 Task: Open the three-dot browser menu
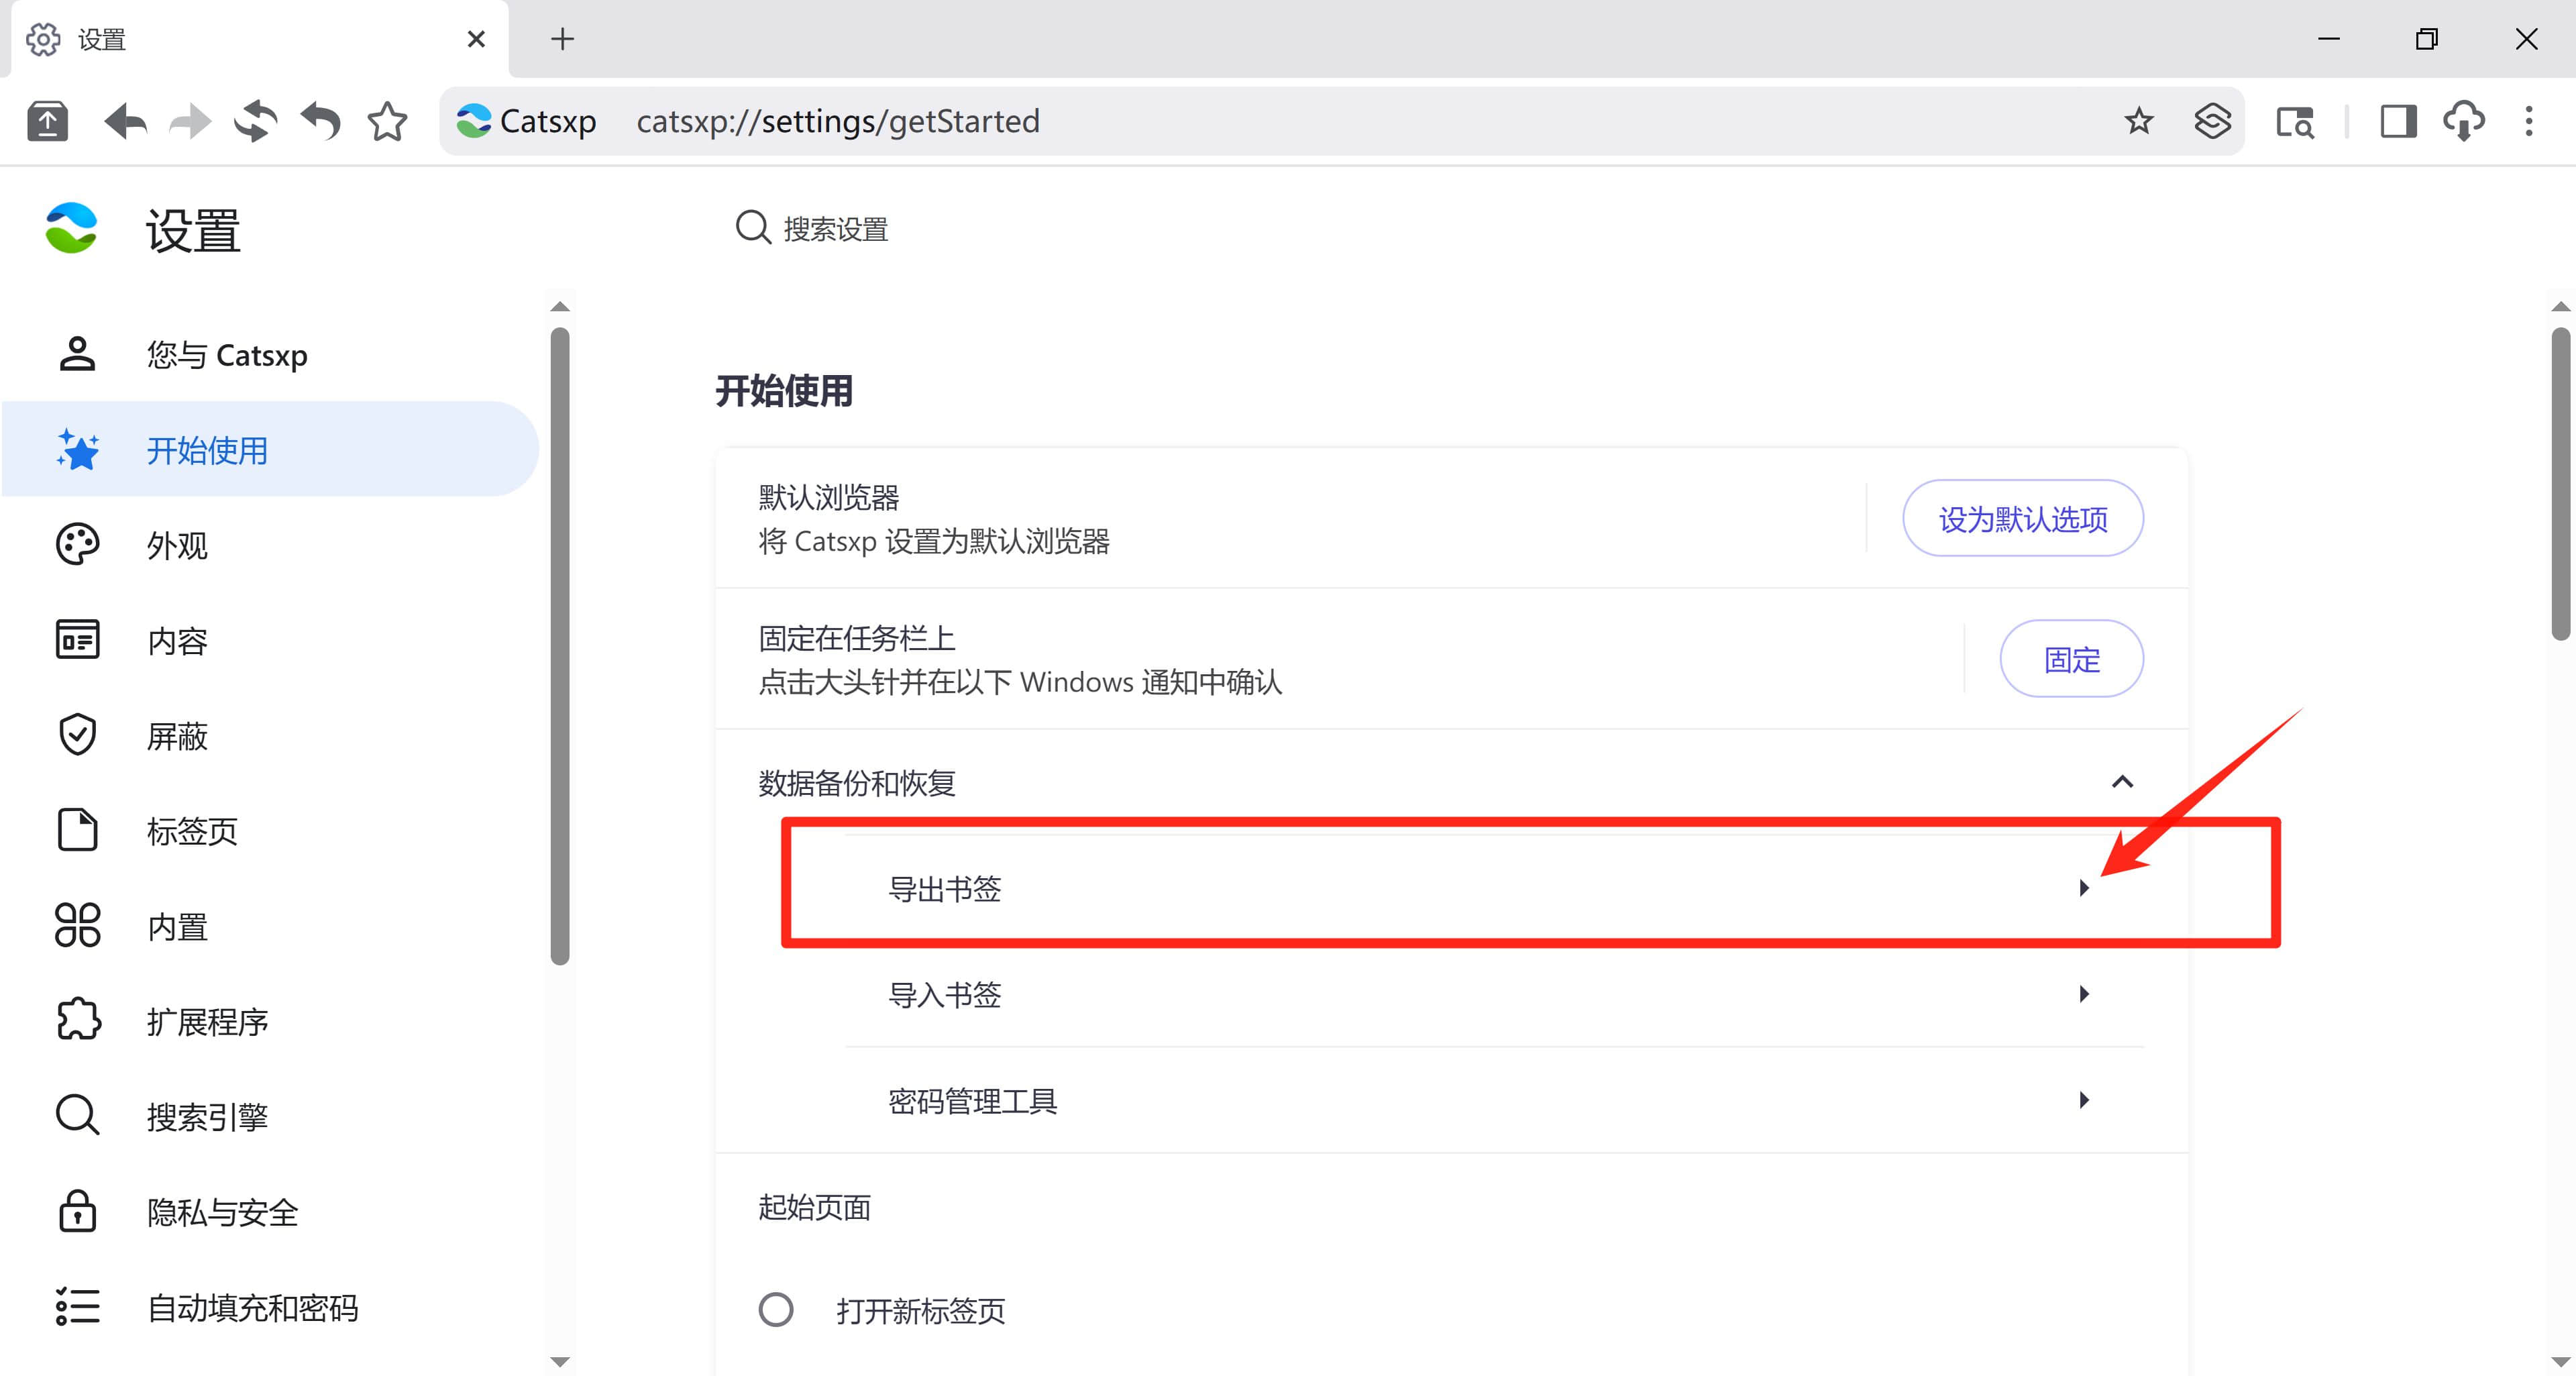[x=2529, y=122]
